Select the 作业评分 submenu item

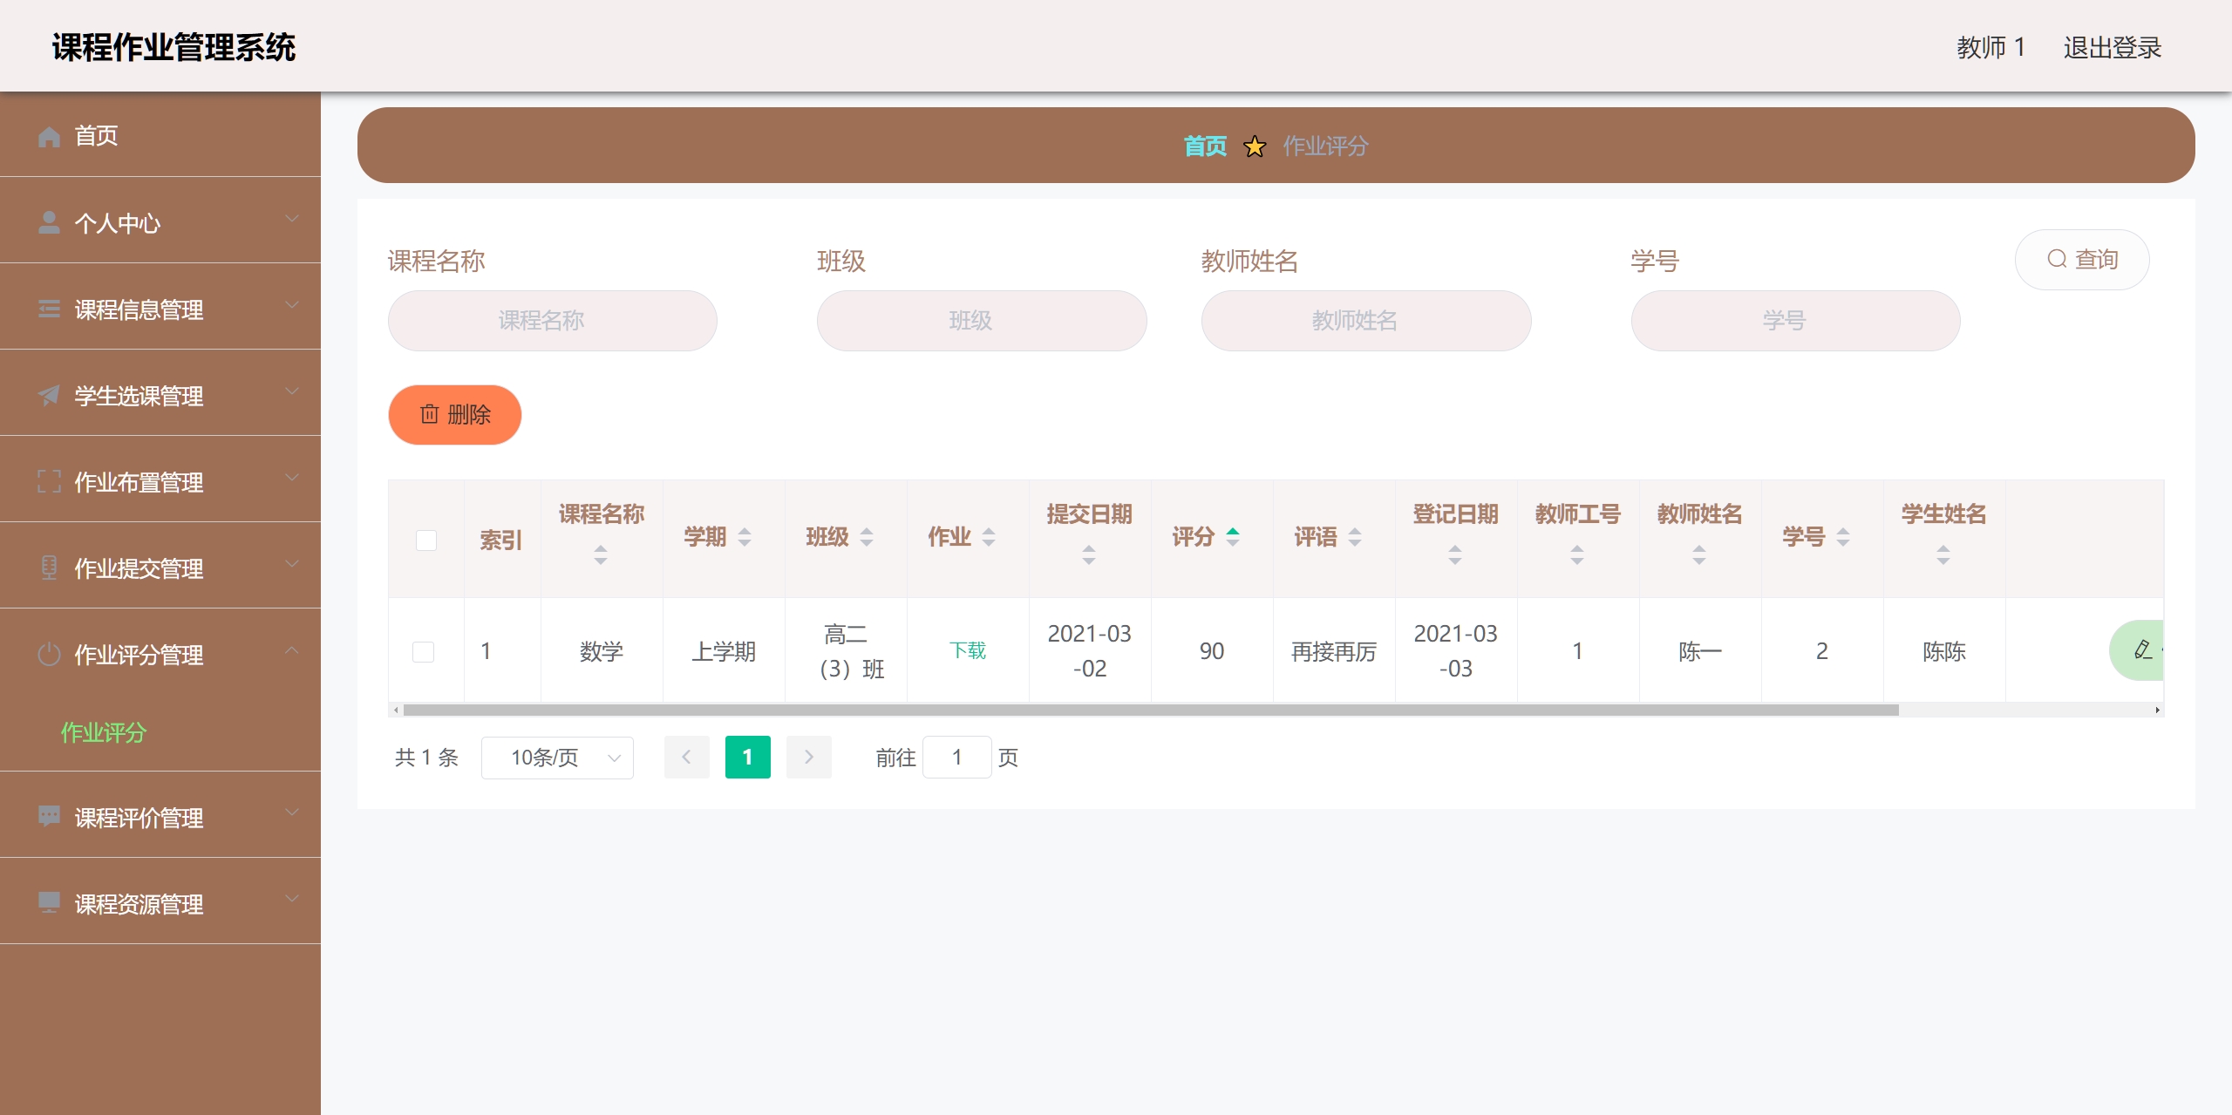coord(104,732)
